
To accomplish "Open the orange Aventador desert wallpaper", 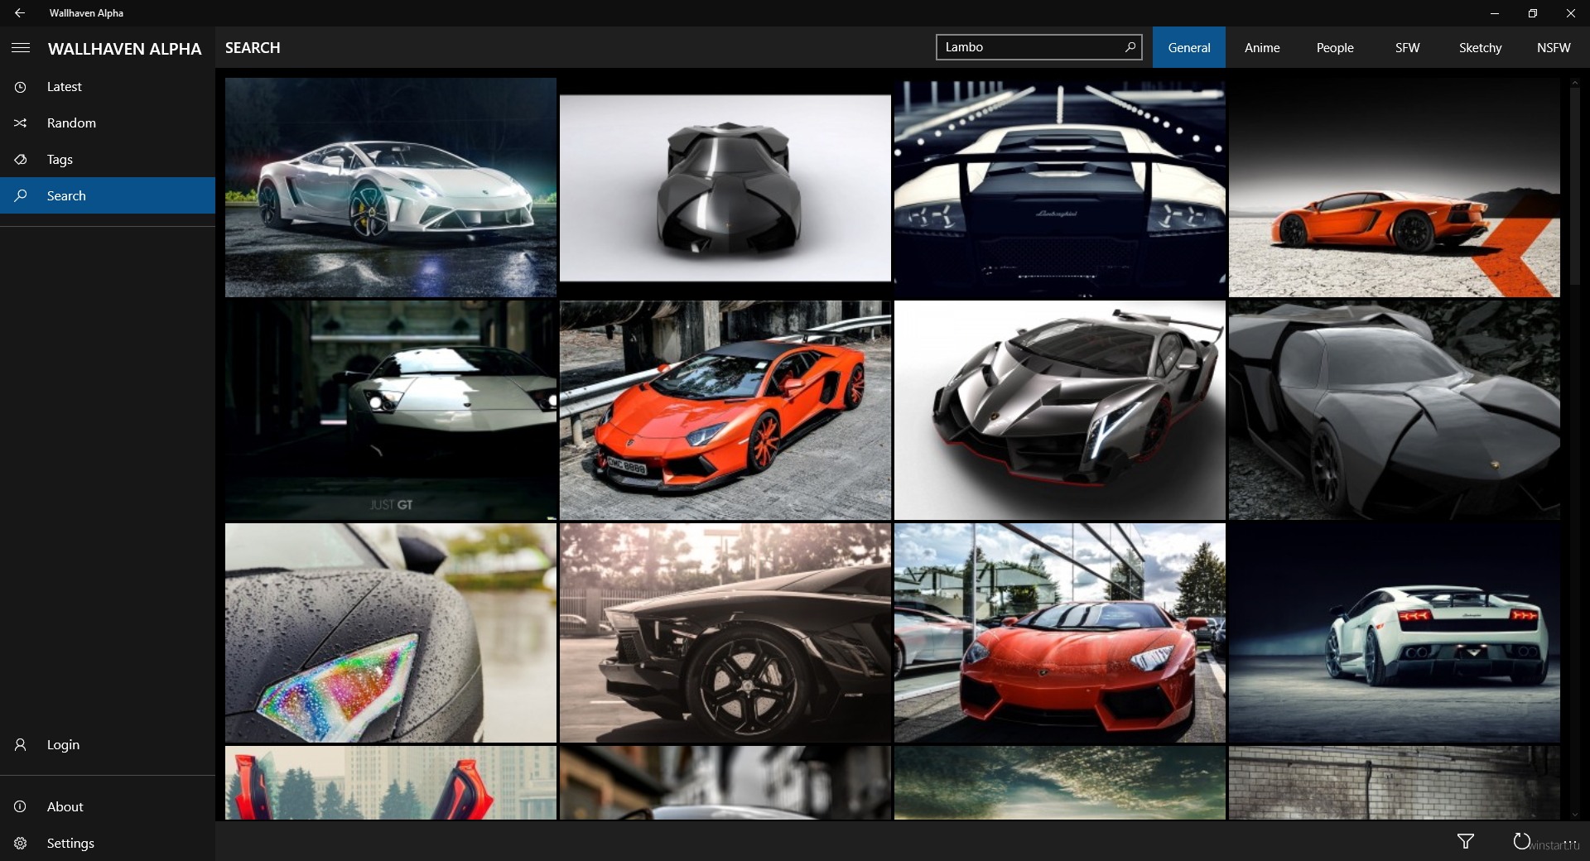I will tap(1395, 187).
